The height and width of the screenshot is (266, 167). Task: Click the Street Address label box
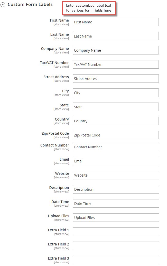click(x=116, y=78)
